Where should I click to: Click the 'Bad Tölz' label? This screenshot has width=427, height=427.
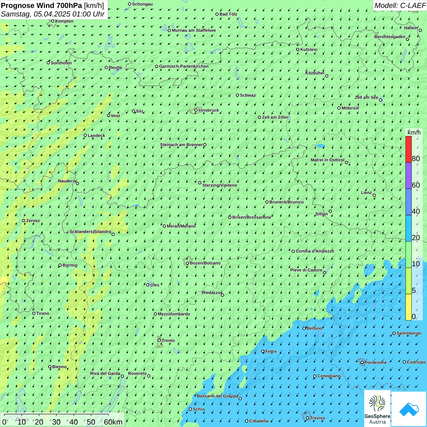pos(228,14)
